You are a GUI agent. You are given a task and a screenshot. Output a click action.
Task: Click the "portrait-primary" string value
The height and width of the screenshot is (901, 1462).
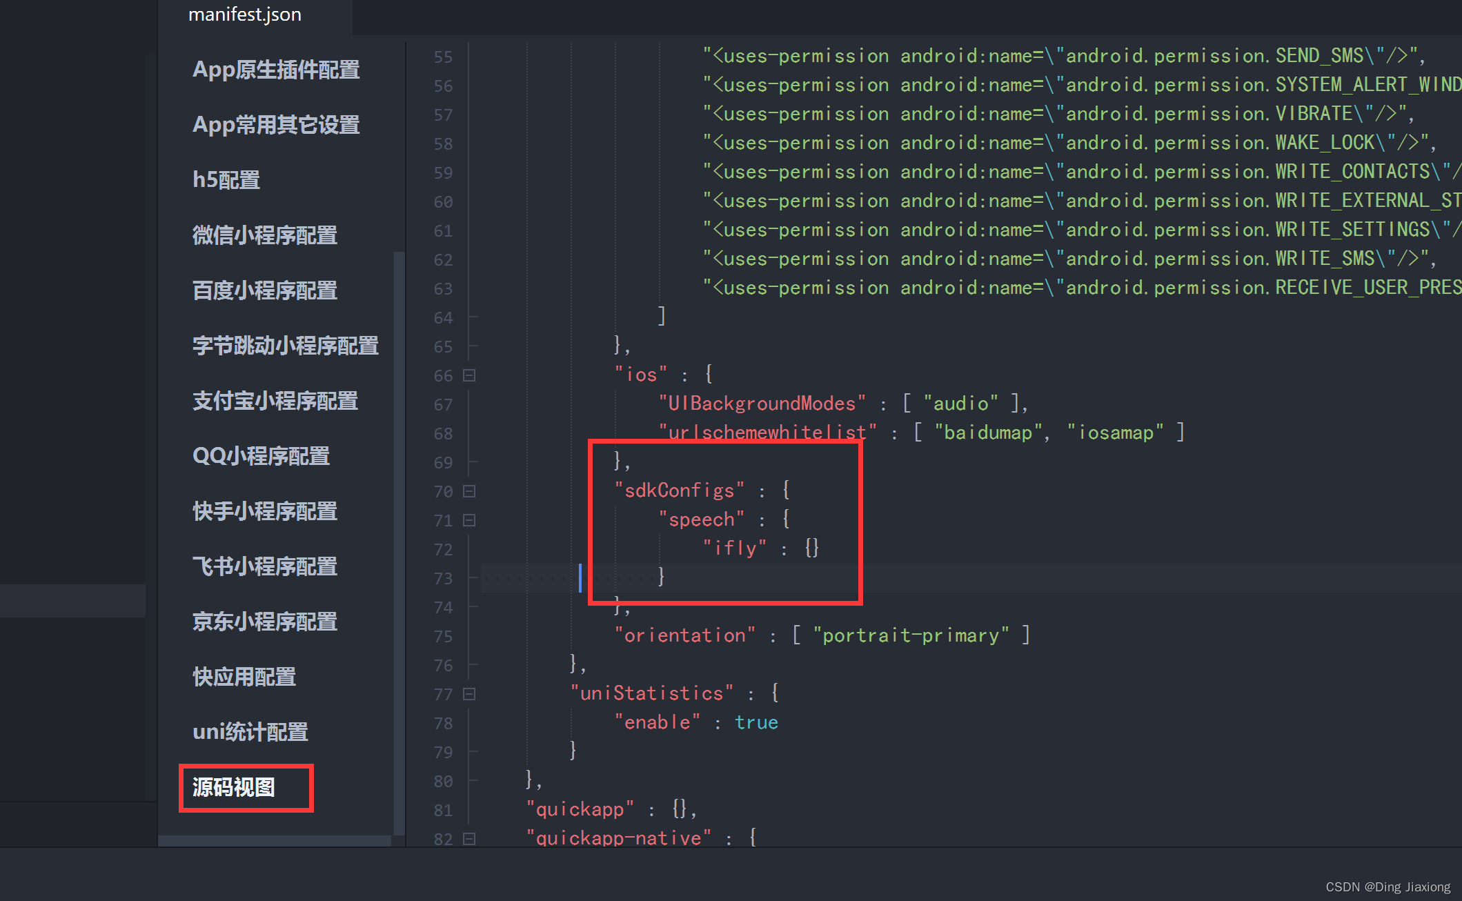coord(911,635)
